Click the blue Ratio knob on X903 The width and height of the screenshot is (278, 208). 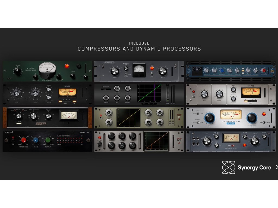(36, 140)
